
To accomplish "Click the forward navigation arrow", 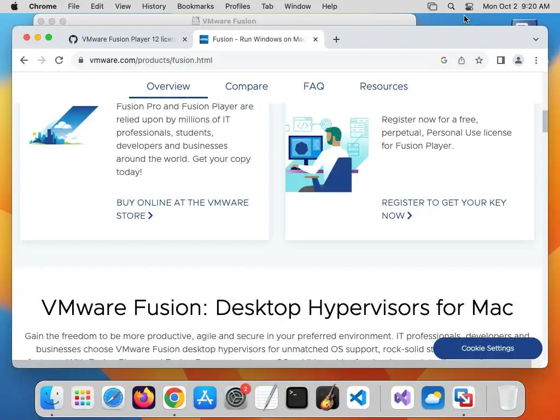I will pos(42,60).
